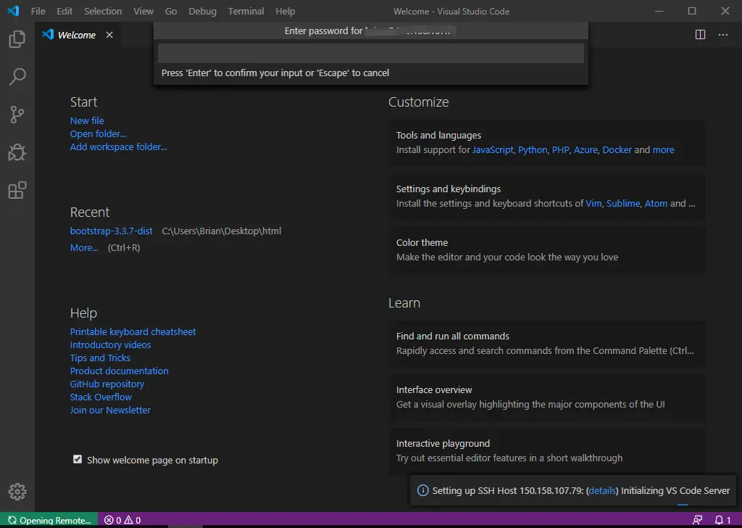Open the Selection menu
Image resolution: width=742 pixels, height=528 pixels.
click(x=103, y=11)
